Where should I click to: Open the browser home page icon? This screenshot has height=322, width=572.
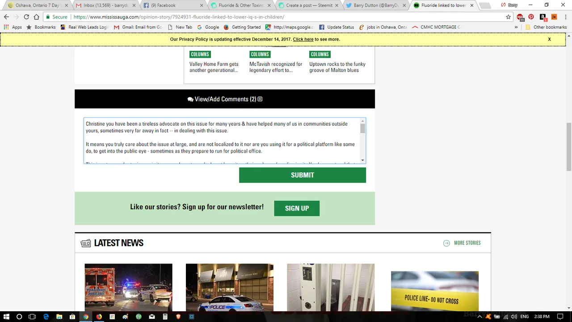[37, 17]
